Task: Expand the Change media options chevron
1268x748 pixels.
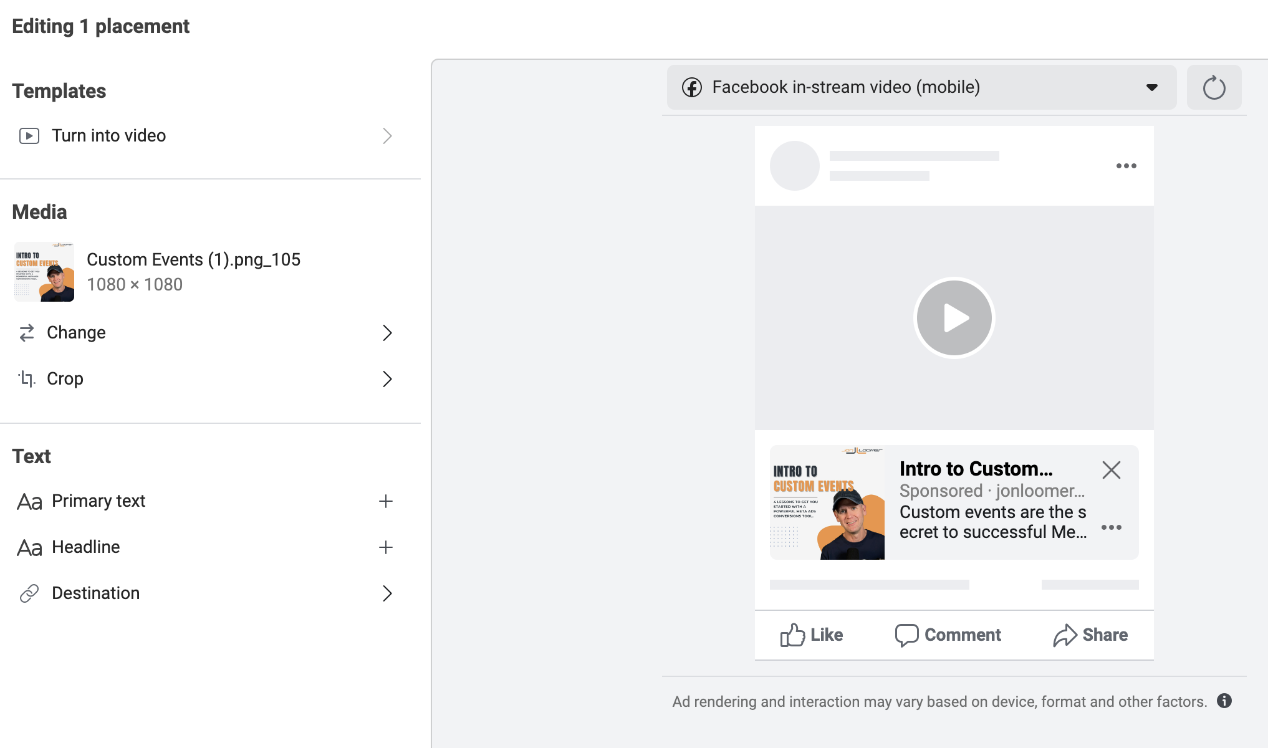Action: tap(387, 333)
